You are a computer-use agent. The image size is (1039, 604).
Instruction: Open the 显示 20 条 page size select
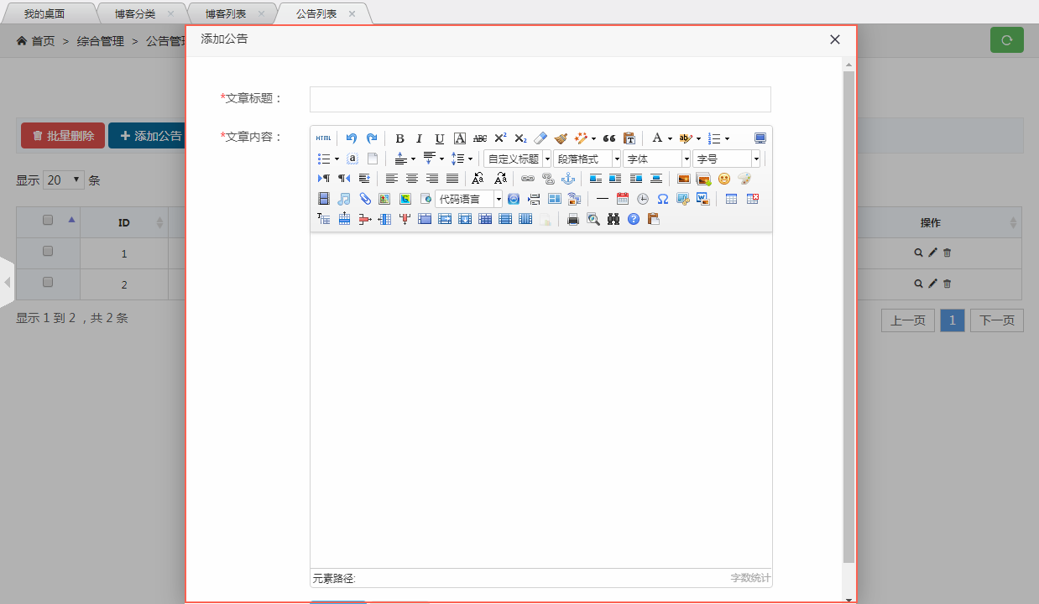tap(64, 180)
